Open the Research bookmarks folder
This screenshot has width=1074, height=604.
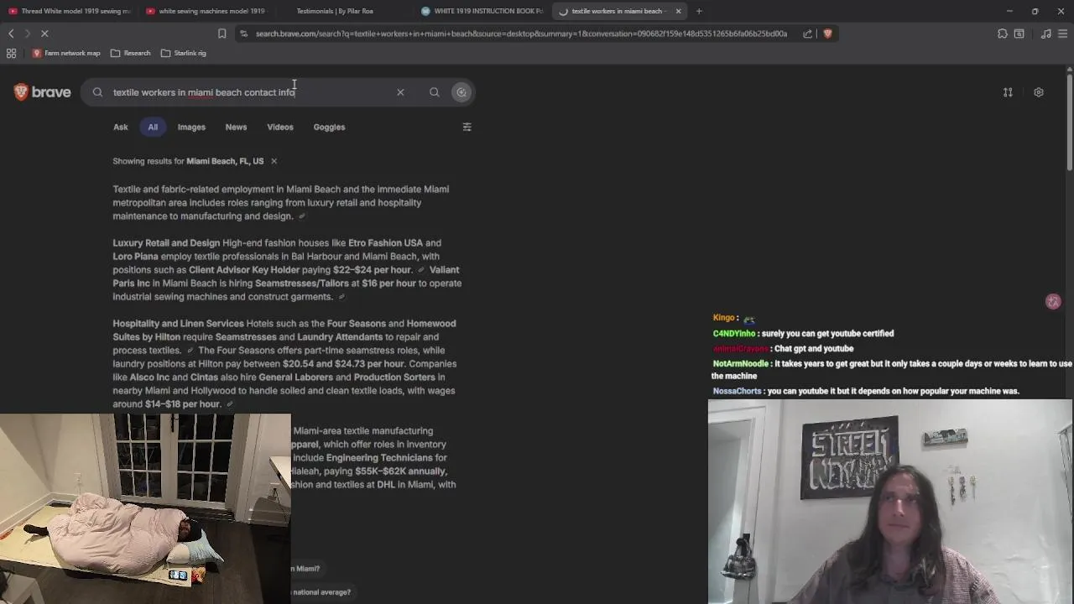tap(131, 53)
